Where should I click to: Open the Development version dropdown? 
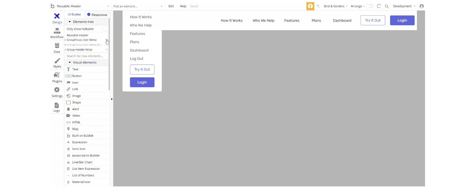click(404, 6)
